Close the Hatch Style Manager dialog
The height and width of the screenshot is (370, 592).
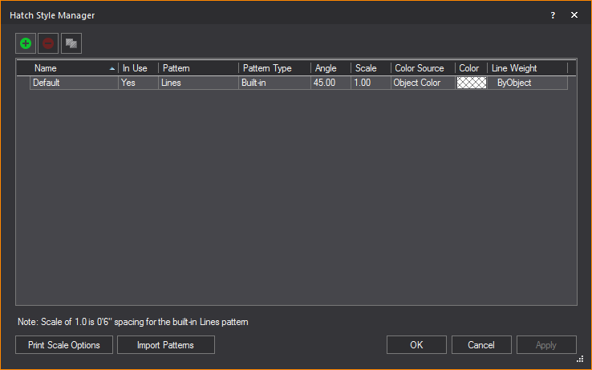point(574,15)
